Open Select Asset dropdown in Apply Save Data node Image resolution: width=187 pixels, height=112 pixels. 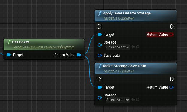118,47
